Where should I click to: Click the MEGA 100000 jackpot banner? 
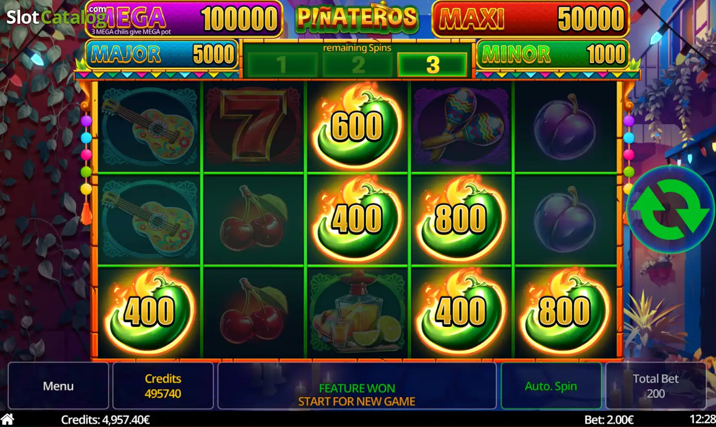(x=184, y=19)
